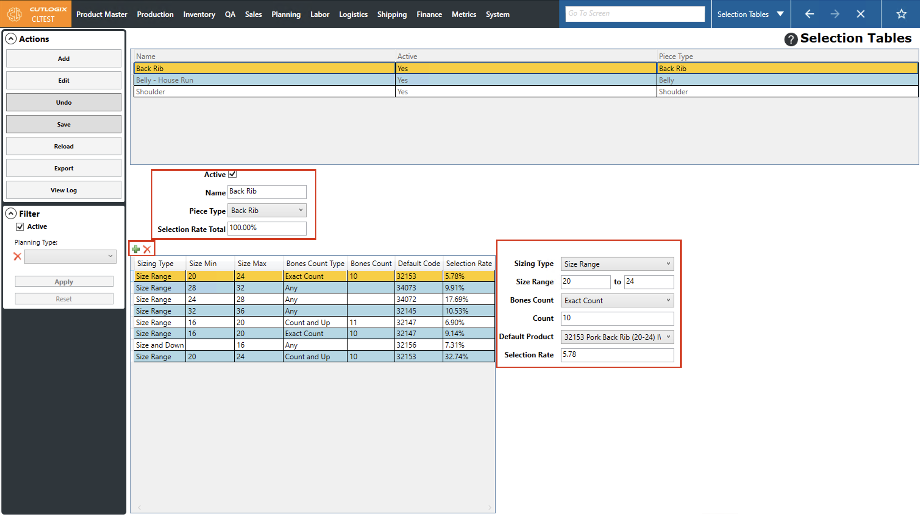Collapse the Actions panel
Viewport: 920px width, 515px height.
(11, 39)
